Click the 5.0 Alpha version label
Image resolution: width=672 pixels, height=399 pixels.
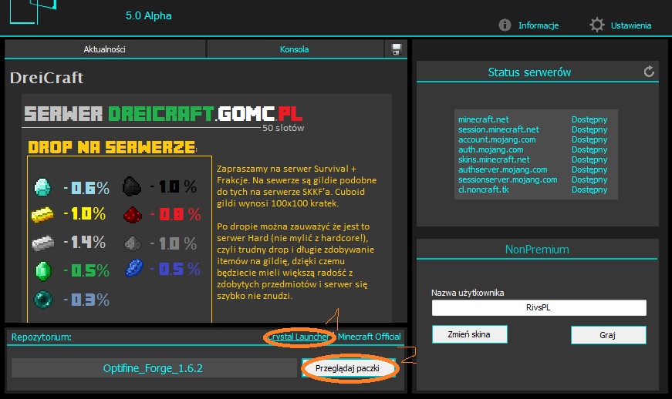149,16
